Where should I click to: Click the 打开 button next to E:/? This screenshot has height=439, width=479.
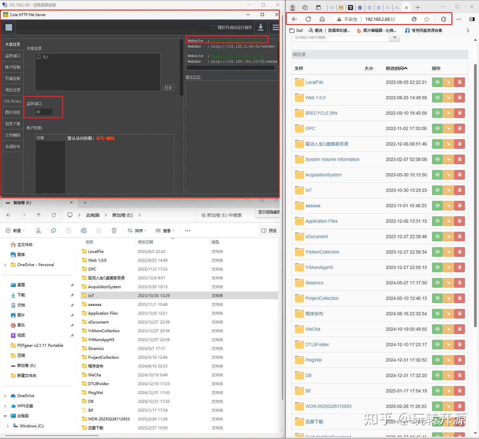pos(168,87)
